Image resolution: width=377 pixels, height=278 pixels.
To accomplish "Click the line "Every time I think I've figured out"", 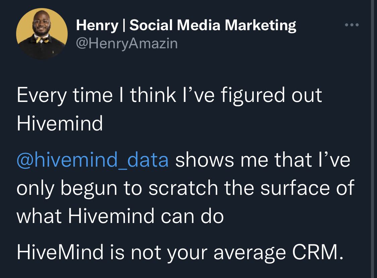I will coord(169,96).
